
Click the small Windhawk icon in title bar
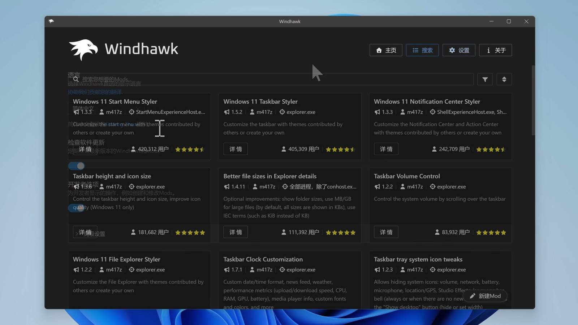pyautogui.click(x=51, y=21)
